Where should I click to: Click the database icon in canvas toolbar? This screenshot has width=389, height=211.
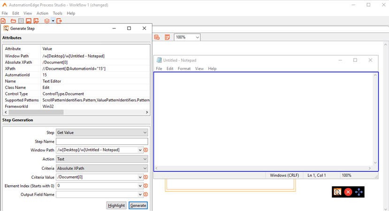click(157, 37)
